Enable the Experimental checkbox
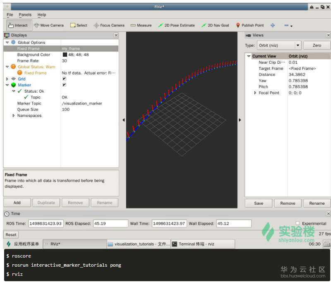 (x=297, y=223)
